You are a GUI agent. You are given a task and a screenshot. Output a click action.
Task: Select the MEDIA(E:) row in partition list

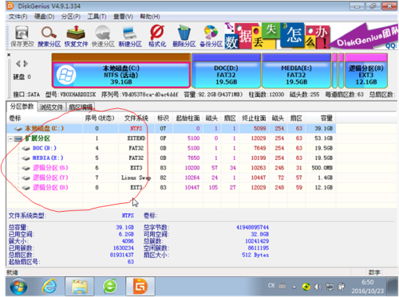coord(171,158)
